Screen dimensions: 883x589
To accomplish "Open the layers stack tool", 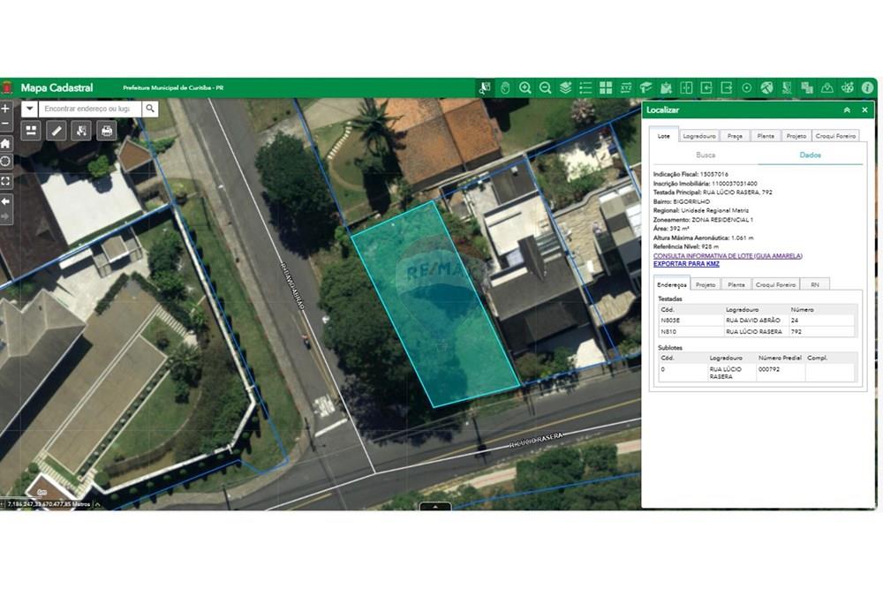I will click(565, 87).
